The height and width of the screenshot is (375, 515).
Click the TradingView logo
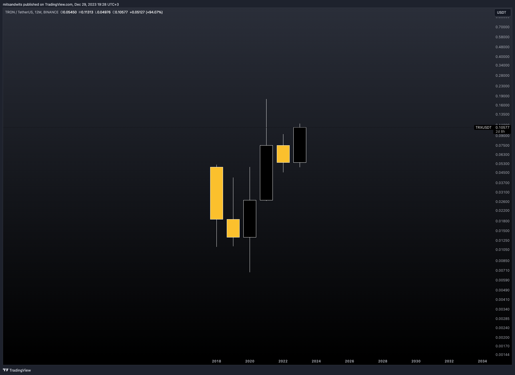(x=17, y=370)
